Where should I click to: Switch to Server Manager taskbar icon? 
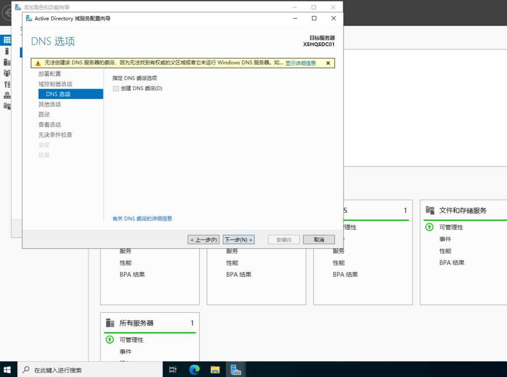pyautogui.click(x=236, y=370)
